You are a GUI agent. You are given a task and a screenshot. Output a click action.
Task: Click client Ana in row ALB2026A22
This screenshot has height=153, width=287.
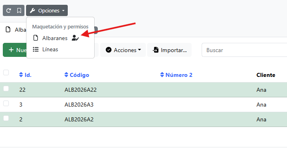pyautogui.click(x=261, y=90)
